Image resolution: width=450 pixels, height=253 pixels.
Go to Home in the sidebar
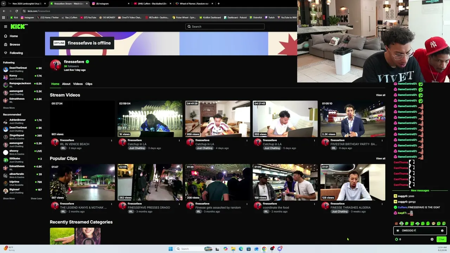pos(14,36)
